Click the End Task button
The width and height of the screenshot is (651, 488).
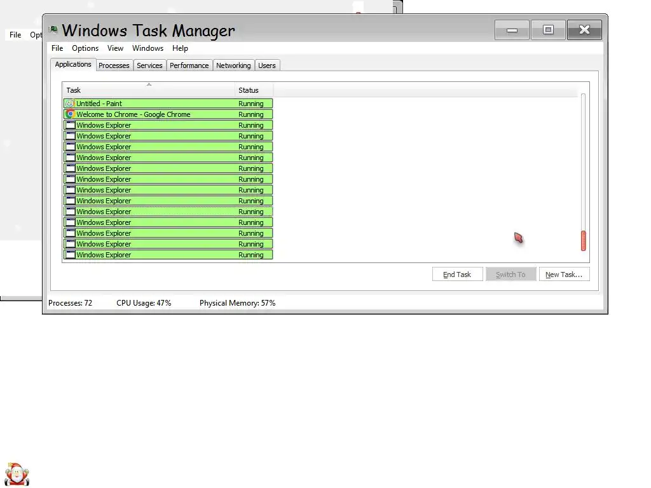pyautogui.click(x=457, y=274)
